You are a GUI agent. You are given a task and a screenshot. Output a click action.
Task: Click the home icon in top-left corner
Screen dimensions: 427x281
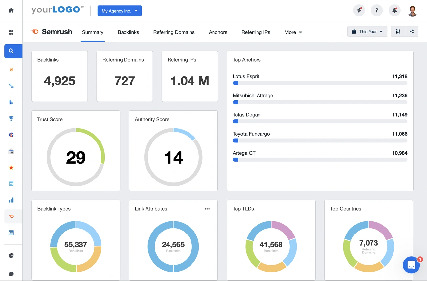click(x=11, y=10)
